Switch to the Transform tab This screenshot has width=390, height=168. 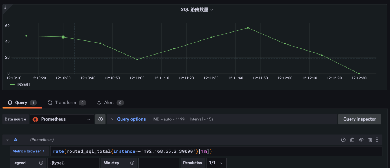pos(67,103)
